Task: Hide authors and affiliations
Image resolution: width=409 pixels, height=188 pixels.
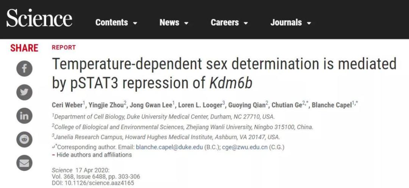Action: 94,155
